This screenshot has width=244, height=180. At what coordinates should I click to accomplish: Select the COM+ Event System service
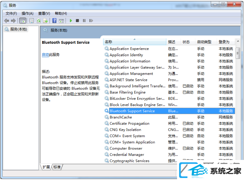click(169, 136)
